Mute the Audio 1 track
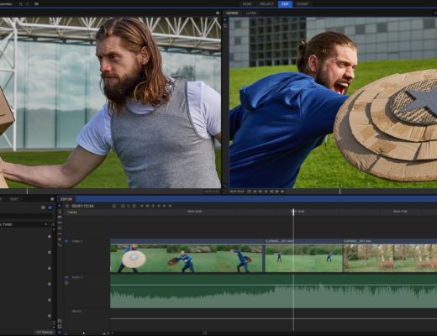 [x=66, y=277]
